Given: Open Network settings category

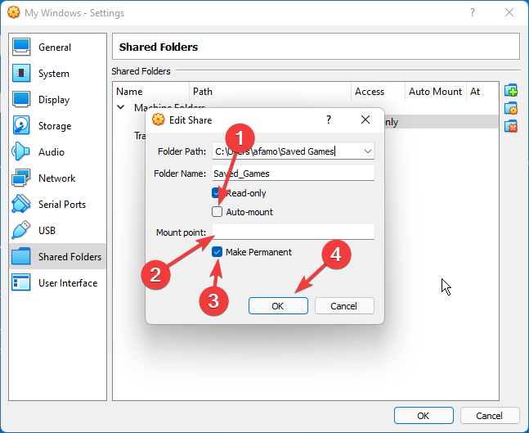Looking at the screenshot, I should [x=57, y=178].
